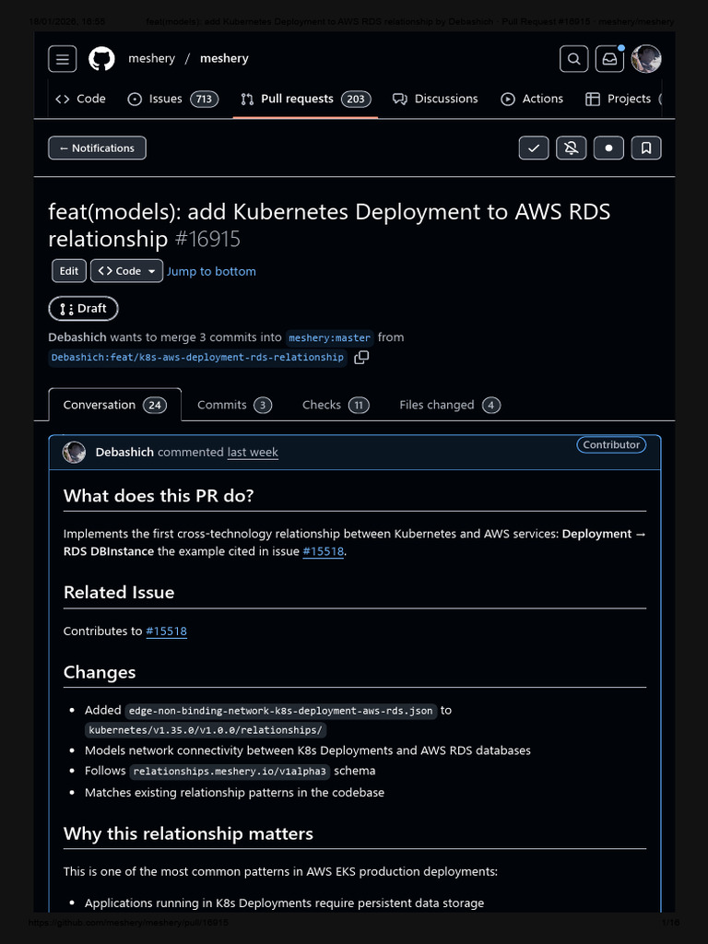The image size is (708, 944).
Task: Click Debashich's avatar in the comment header
Action: [74, 452]
